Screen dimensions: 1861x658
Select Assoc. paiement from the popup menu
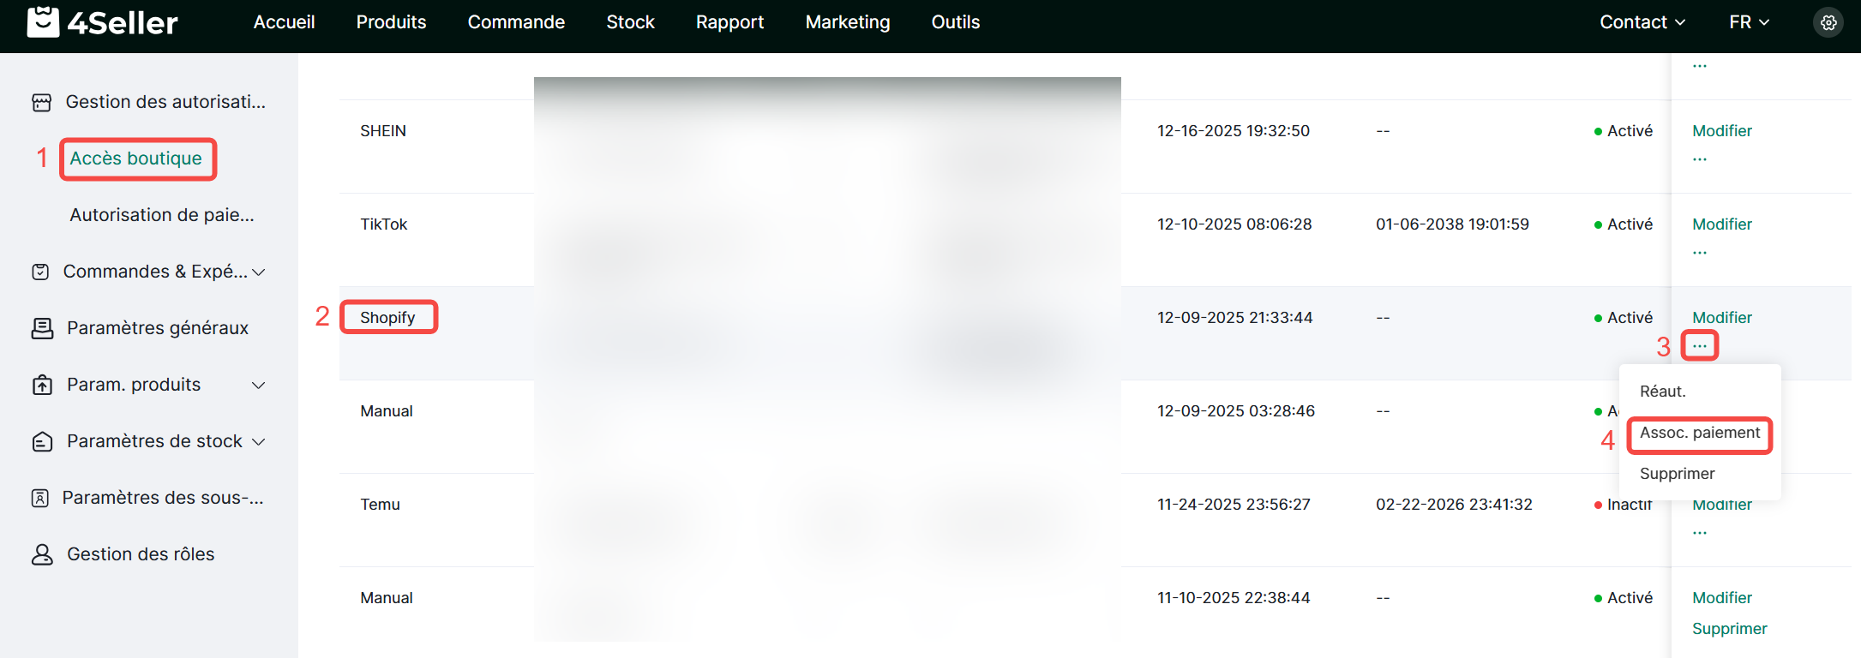pos(1699,434)
